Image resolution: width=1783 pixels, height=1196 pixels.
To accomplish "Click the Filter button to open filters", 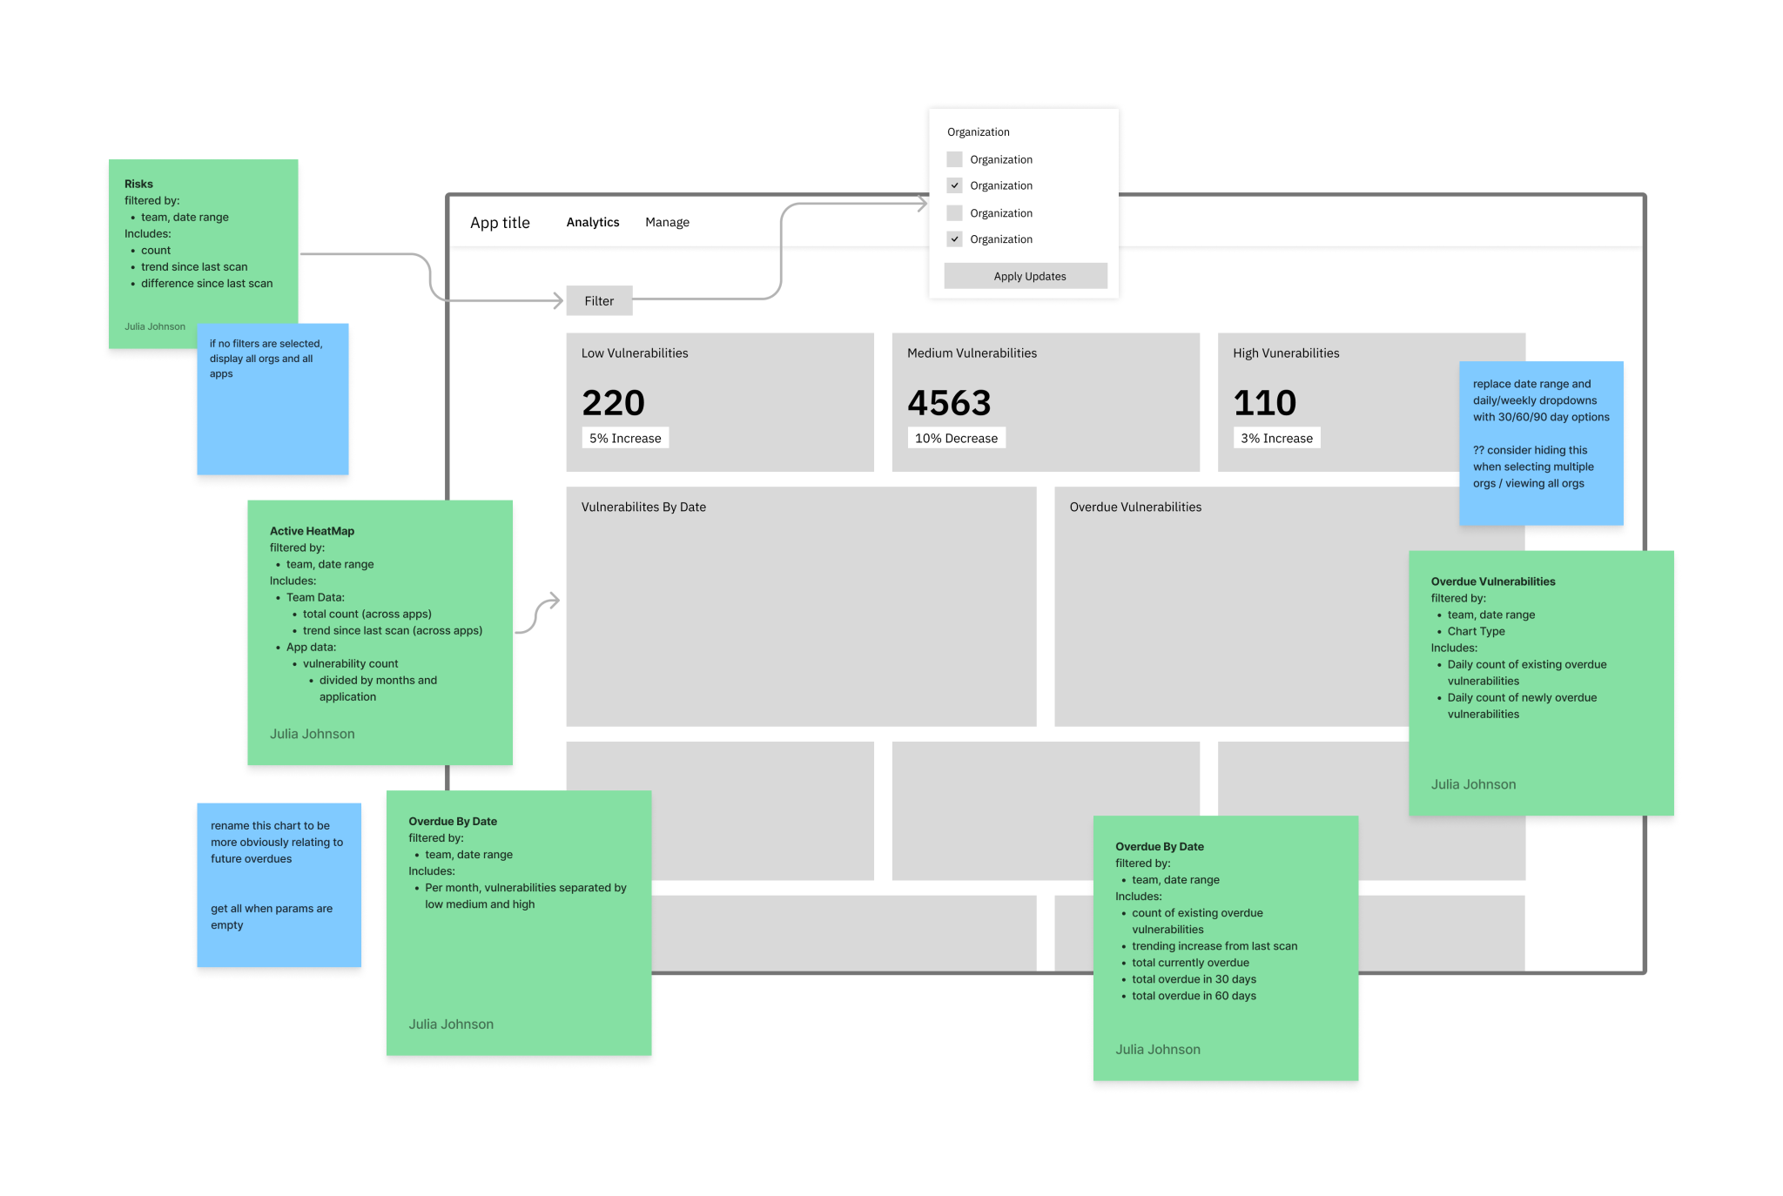I will (x=602, y=299).
